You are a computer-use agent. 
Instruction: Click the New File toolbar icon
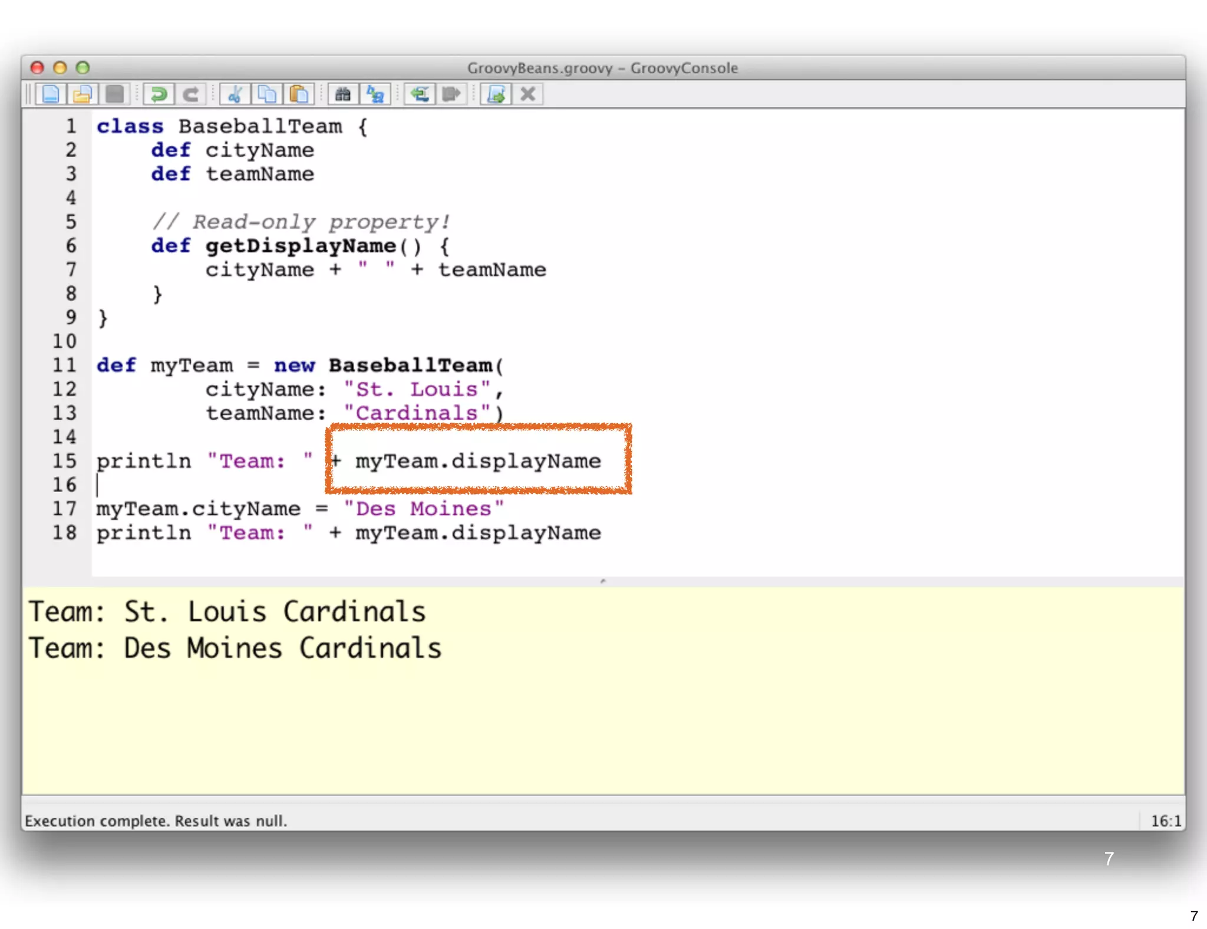(x=51, y=94)
